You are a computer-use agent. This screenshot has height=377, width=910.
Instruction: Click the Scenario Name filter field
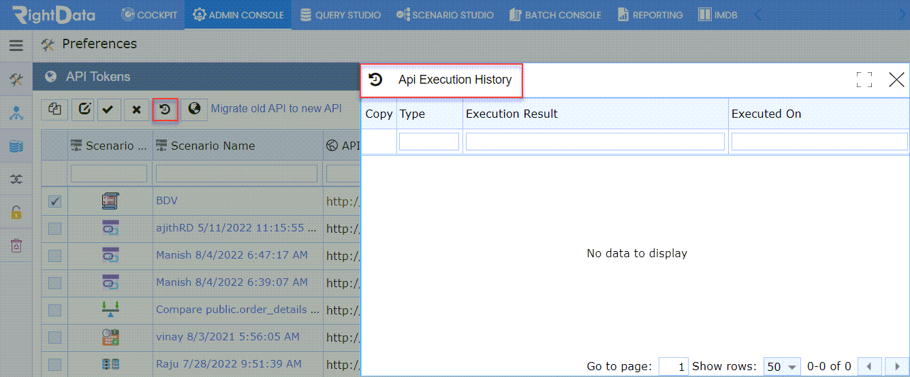point(236,174)
